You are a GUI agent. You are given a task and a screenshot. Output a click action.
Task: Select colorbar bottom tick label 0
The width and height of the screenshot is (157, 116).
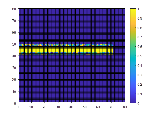pos(138,103)
